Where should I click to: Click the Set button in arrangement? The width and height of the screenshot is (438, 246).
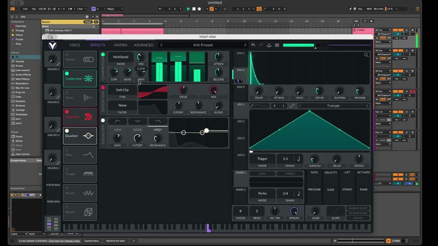[x=356, y=21]
